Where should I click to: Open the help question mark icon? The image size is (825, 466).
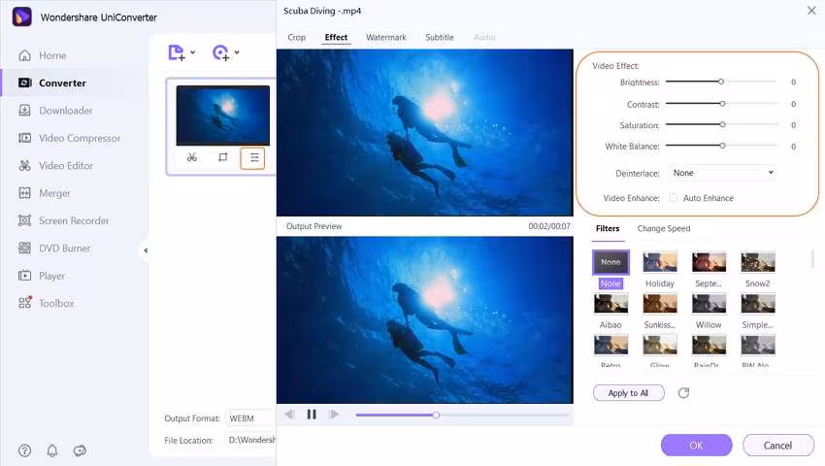(x=24, y=450)
